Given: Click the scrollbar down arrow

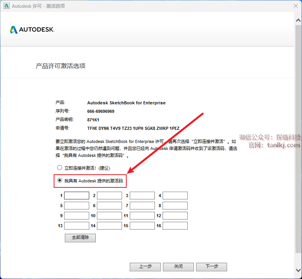Looking at the screenshot, I should pyautogui.click(x=298, y=270).
